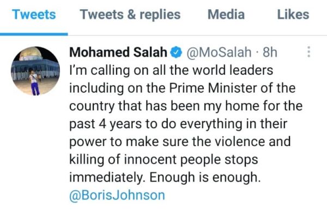
Task: Open the tweet's three-dot more options menu
Action: [309, 52]
